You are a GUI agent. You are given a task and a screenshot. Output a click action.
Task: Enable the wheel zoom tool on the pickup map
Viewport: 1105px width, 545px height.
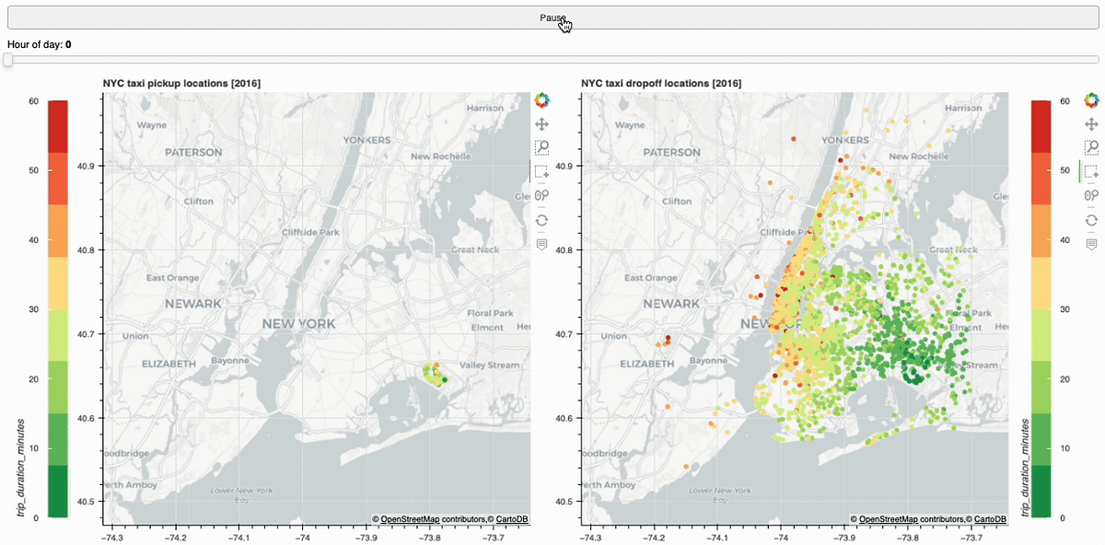tap(541, 194)
